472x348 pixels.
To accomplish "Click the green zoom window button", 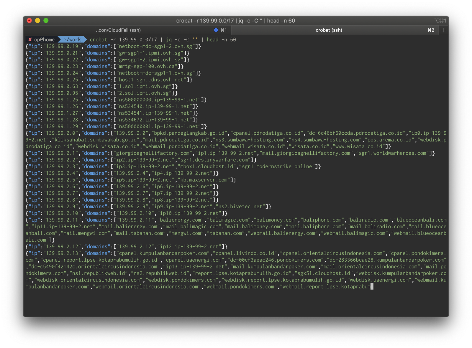I will tap(46, 20).
